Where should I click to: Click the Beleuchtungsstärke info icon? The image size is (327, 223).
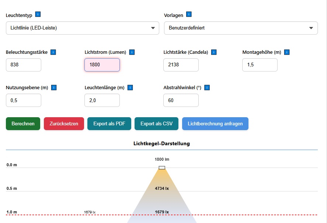[53, 52]
